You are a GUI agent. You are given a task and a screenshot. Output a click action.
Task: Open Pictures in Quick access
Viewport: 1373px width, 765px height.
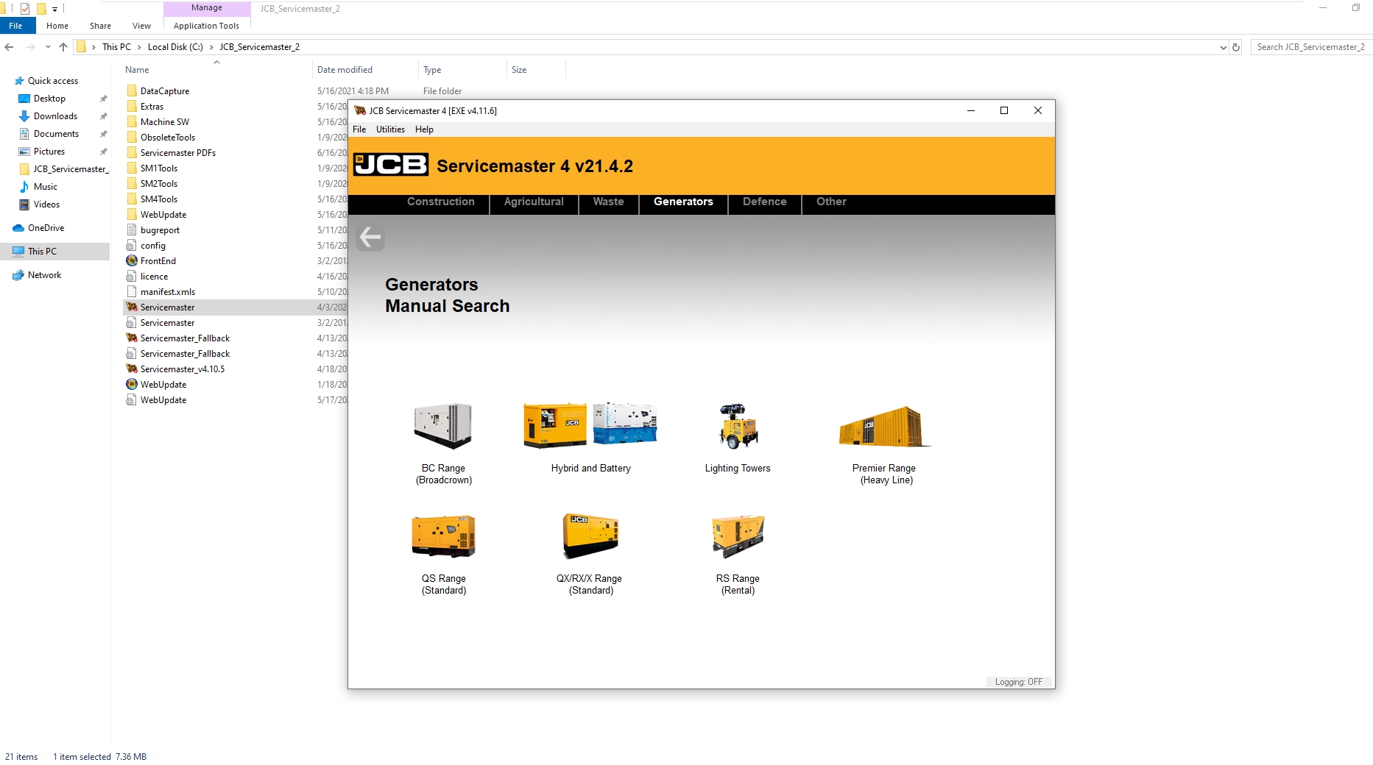tap(49, 152)
